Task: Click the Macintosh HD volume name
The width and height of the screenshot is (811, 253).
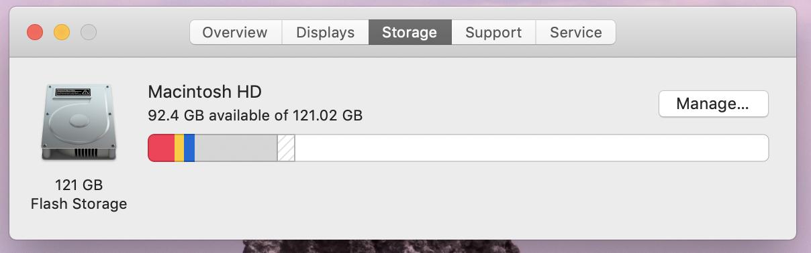Action: (205, 92)
